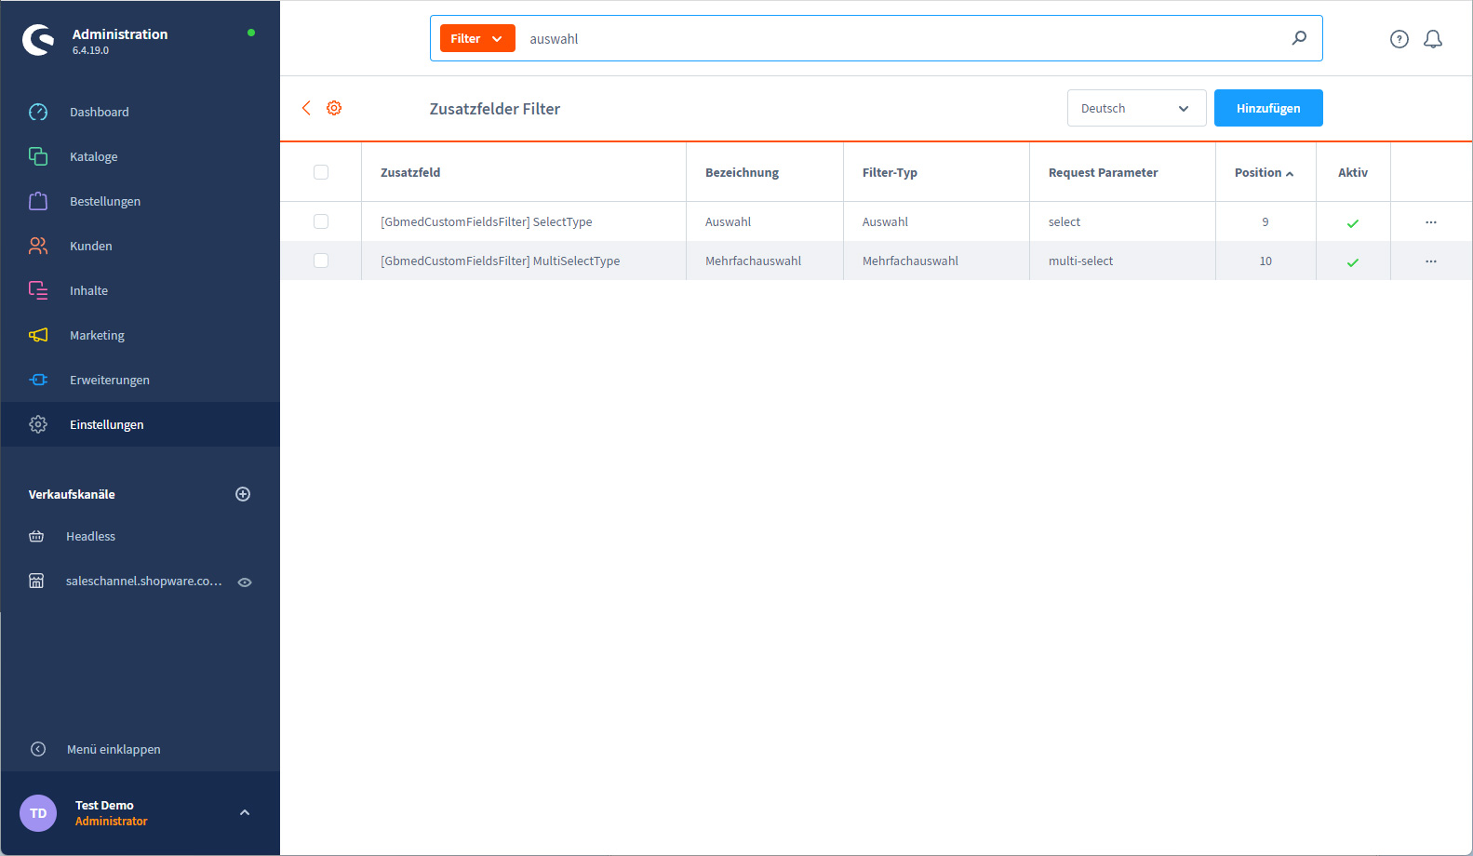
Task: Sort by the Position column
Action: 1264,172
